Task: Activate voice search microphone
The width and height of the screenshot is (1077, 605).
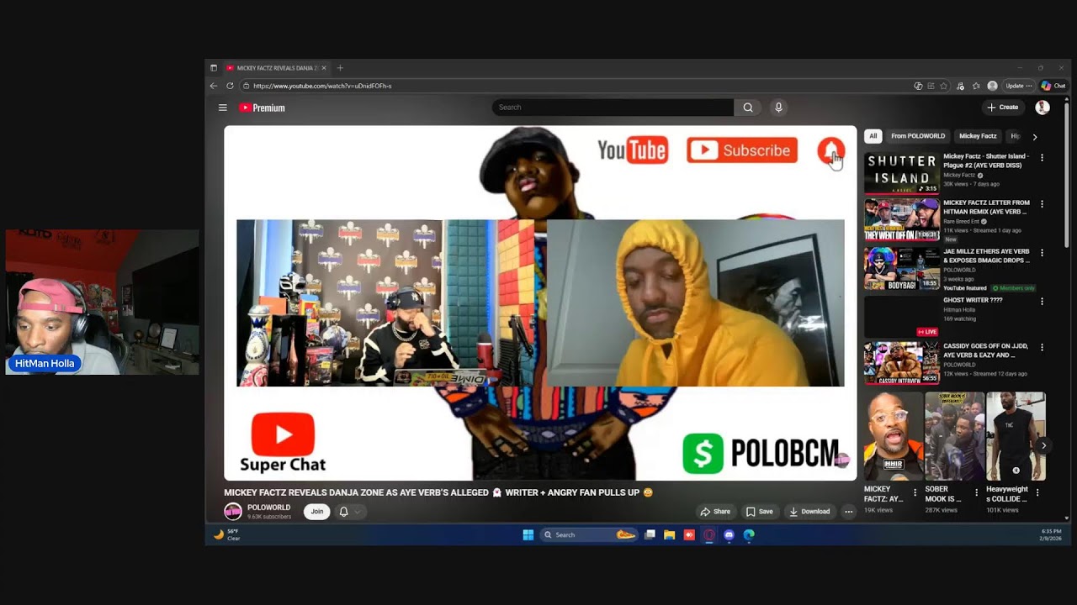Action: pyautogui.click(x=778, y=108)
